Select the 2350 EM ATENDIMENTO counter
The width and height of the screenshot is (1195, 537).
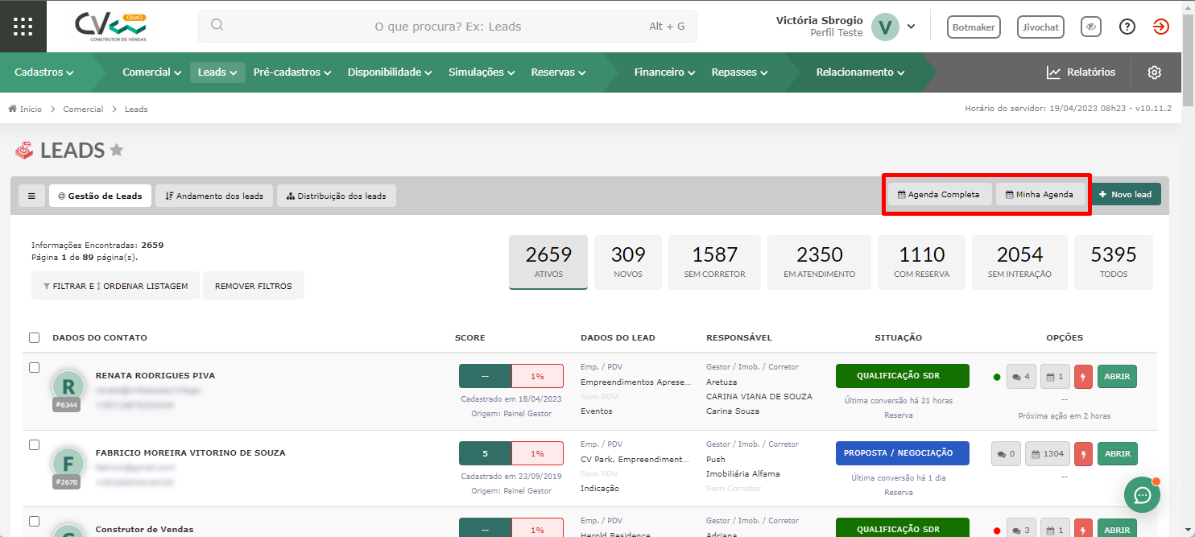(x=819, y=262)
